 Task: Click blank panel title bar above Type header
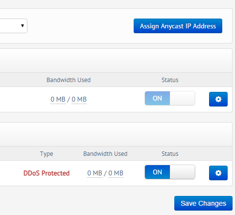[x=116, y=134]
